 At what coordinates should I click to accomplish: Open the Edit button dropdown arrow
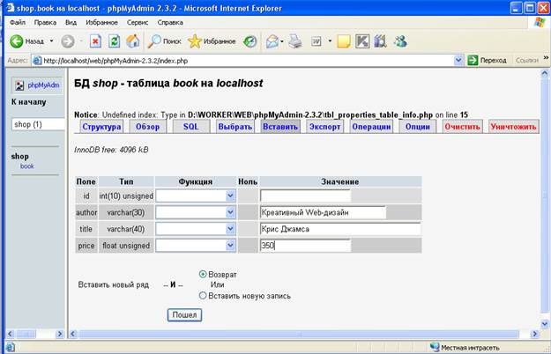click(330, 41)
